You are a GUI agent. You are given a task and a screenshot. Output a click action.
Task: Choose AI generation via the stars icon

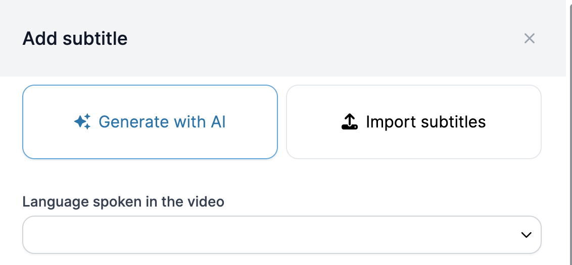(82, 122)
